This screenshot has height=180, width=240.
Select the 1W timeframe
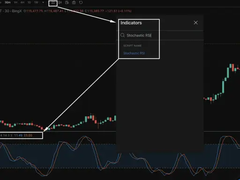point(36,2)
